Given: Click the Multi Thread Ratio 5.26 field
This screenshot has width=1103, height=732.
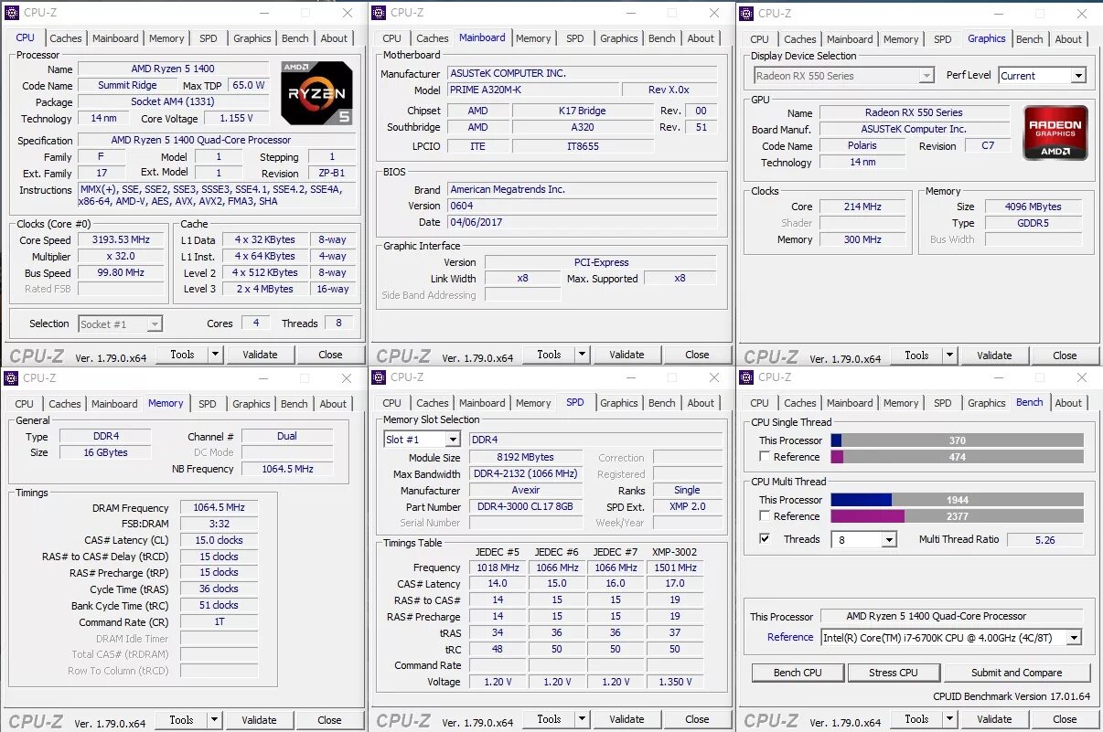Looking at the screenshot, I should [1044, 539].
